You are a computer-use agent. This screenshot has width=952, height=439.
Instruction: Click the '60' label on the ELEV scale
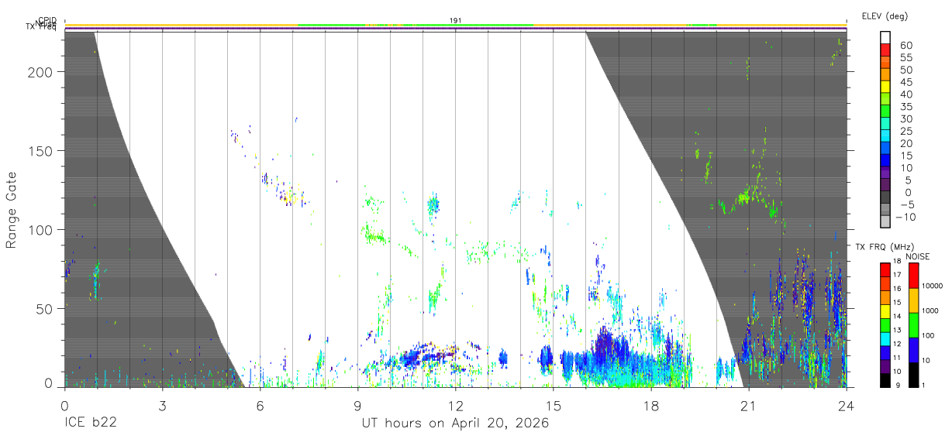click(x=905, y=45)
